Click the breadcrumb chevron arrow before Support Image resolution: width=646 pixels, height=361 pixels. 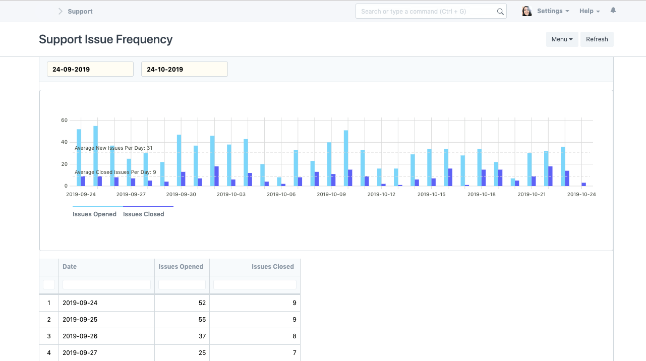click(x=61, y=11)
